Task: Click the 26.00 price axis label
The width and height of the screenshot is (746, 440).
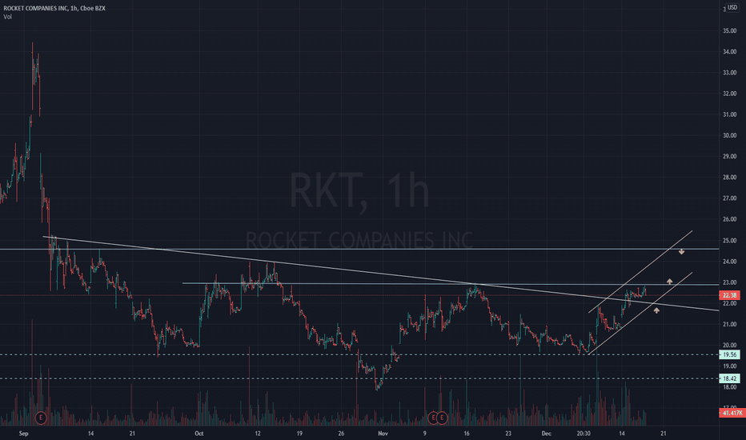Action: pos(729,219)
